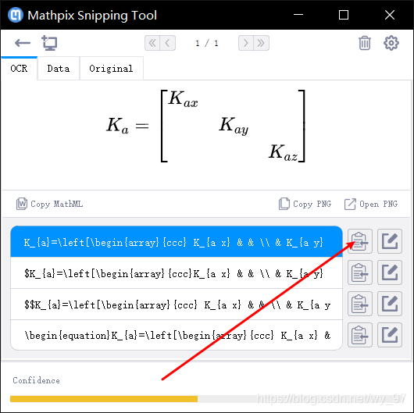Select the \begin{equation} LaTeX row
The width and height of the screenshot is (414, 413).
click(177, 335)
